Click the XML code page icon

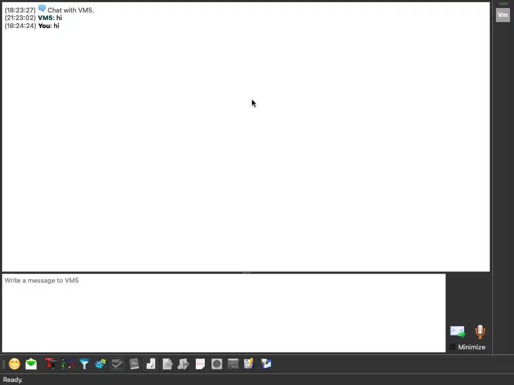pos(200,364)
